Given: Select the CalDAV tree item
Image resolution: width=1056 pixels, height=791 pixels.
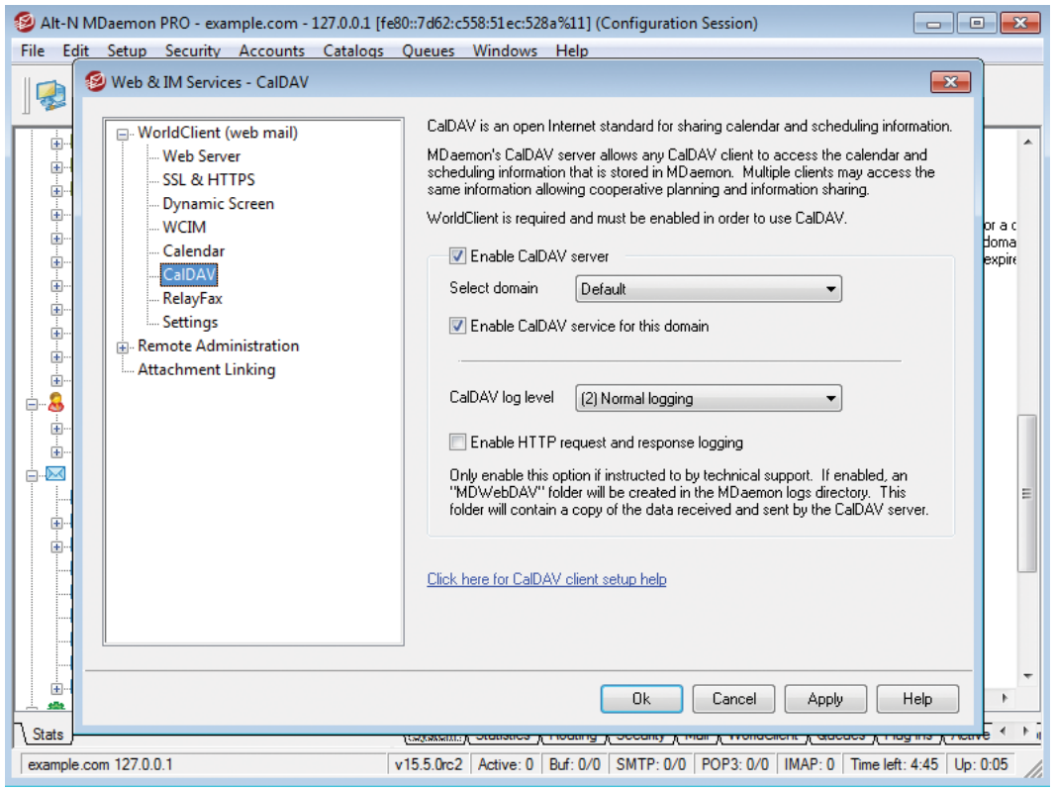Looking at the screenshot, I should pos(189,274).
